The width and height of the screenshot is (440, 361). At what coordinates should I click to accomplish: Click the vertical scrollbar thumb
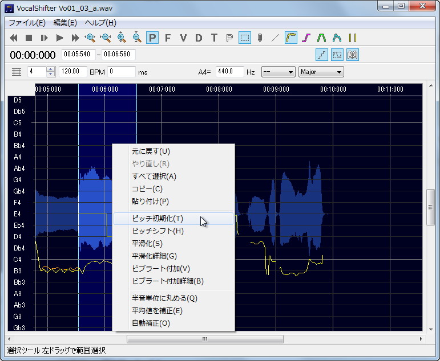[x=431, y=207]
